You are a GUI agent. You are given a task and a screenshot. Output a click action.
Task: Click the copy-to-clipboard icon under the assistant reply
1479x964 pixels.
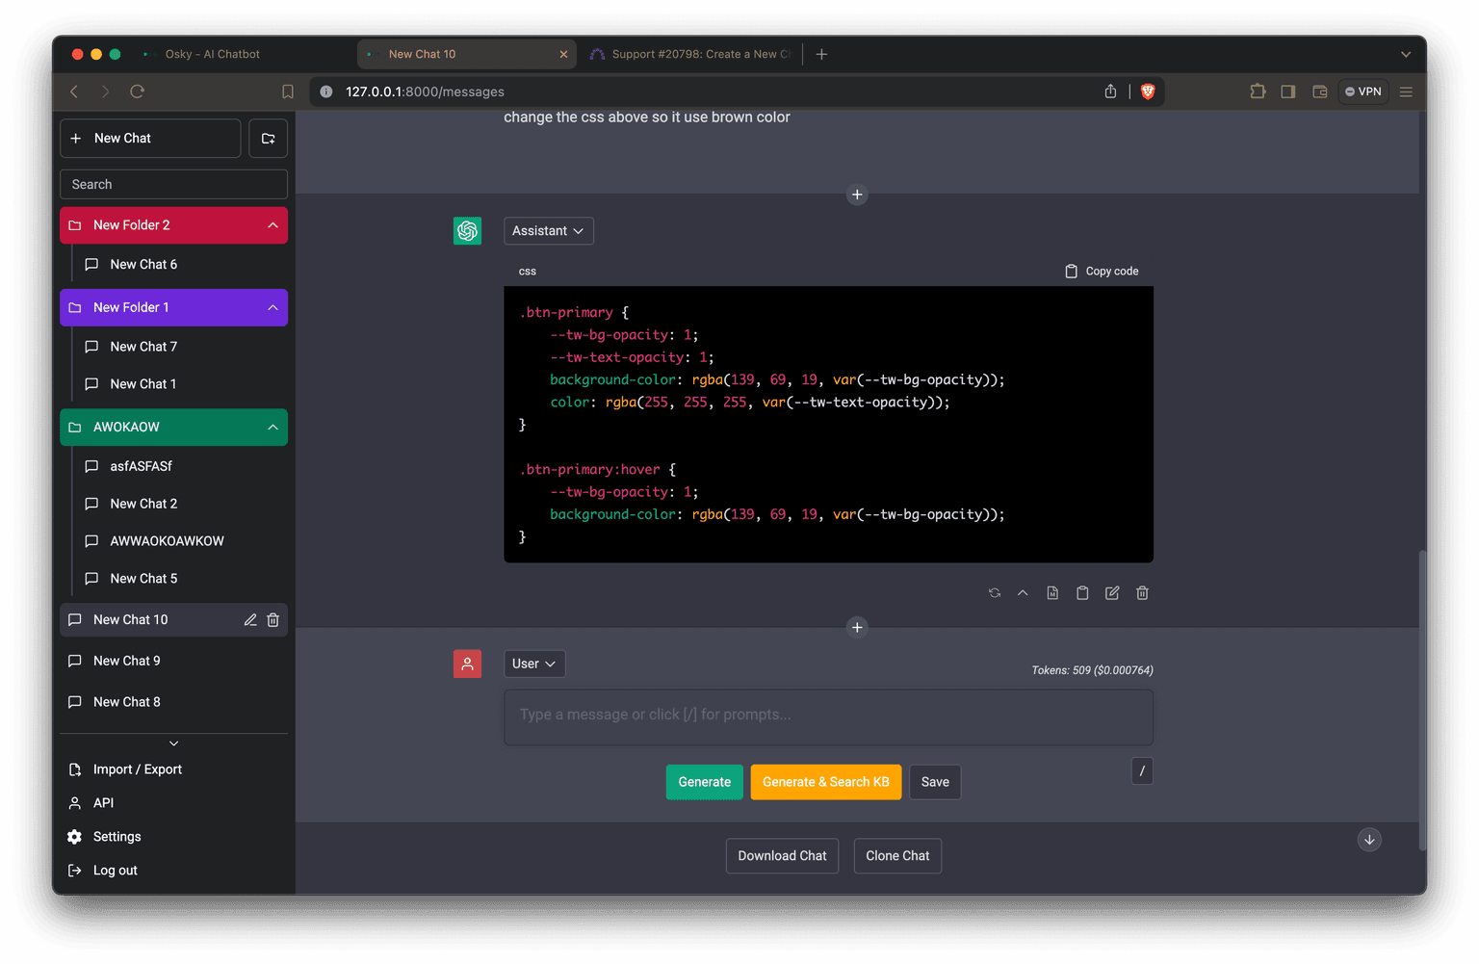[1082, 592]
